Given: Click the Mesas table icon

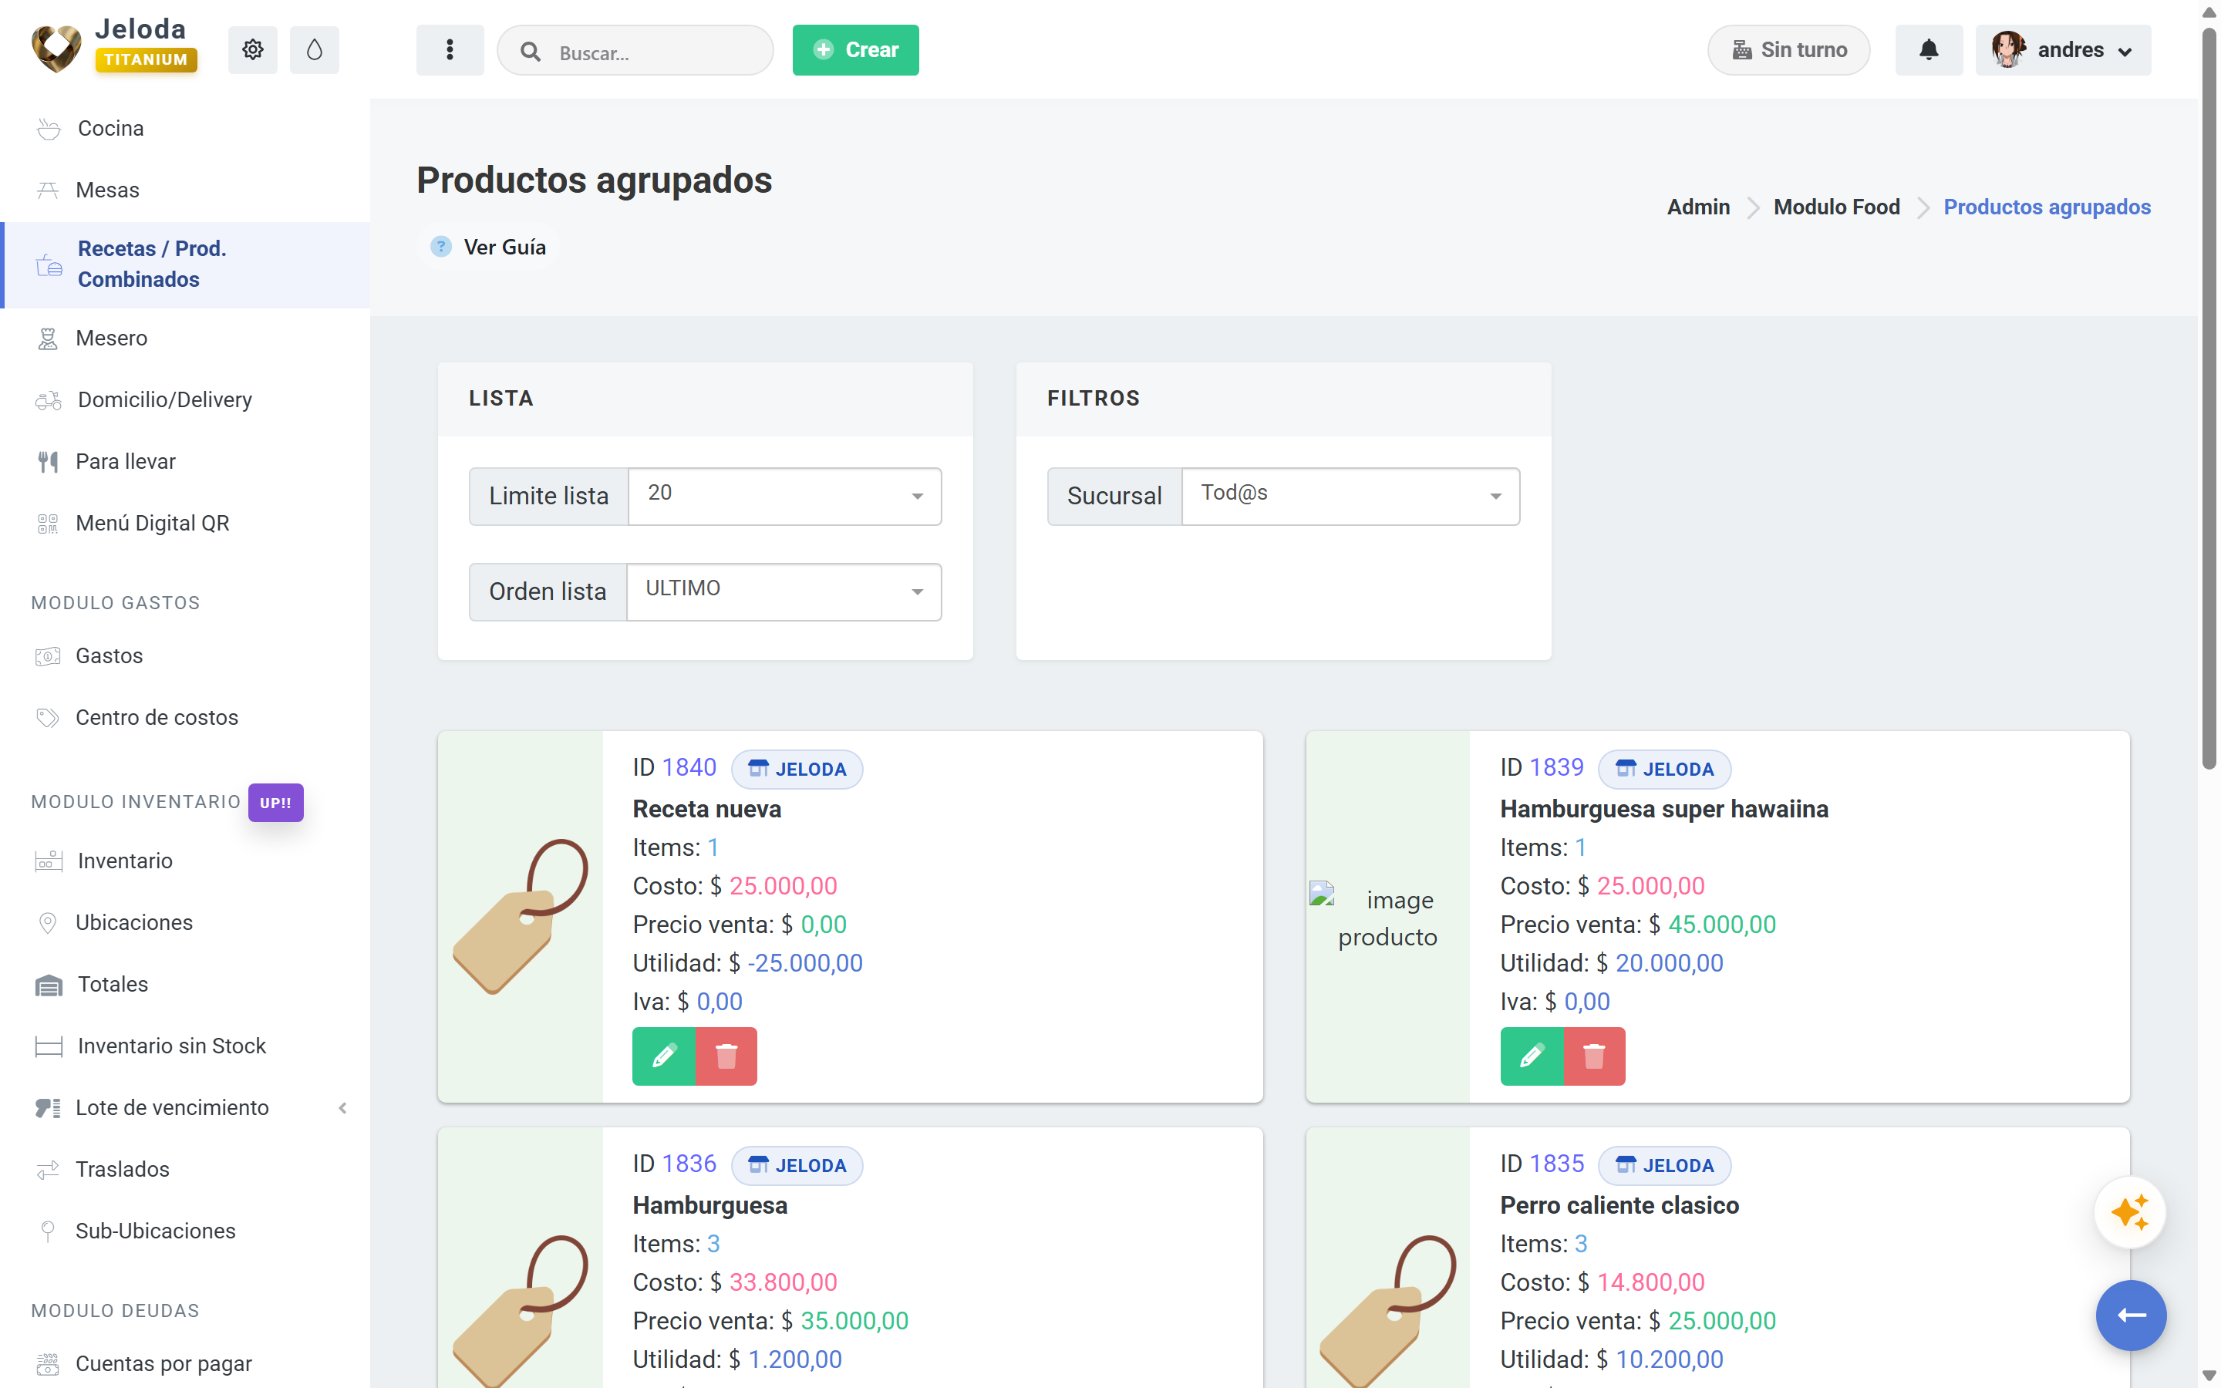Looking at the screenshot, I should coord(48,190).
